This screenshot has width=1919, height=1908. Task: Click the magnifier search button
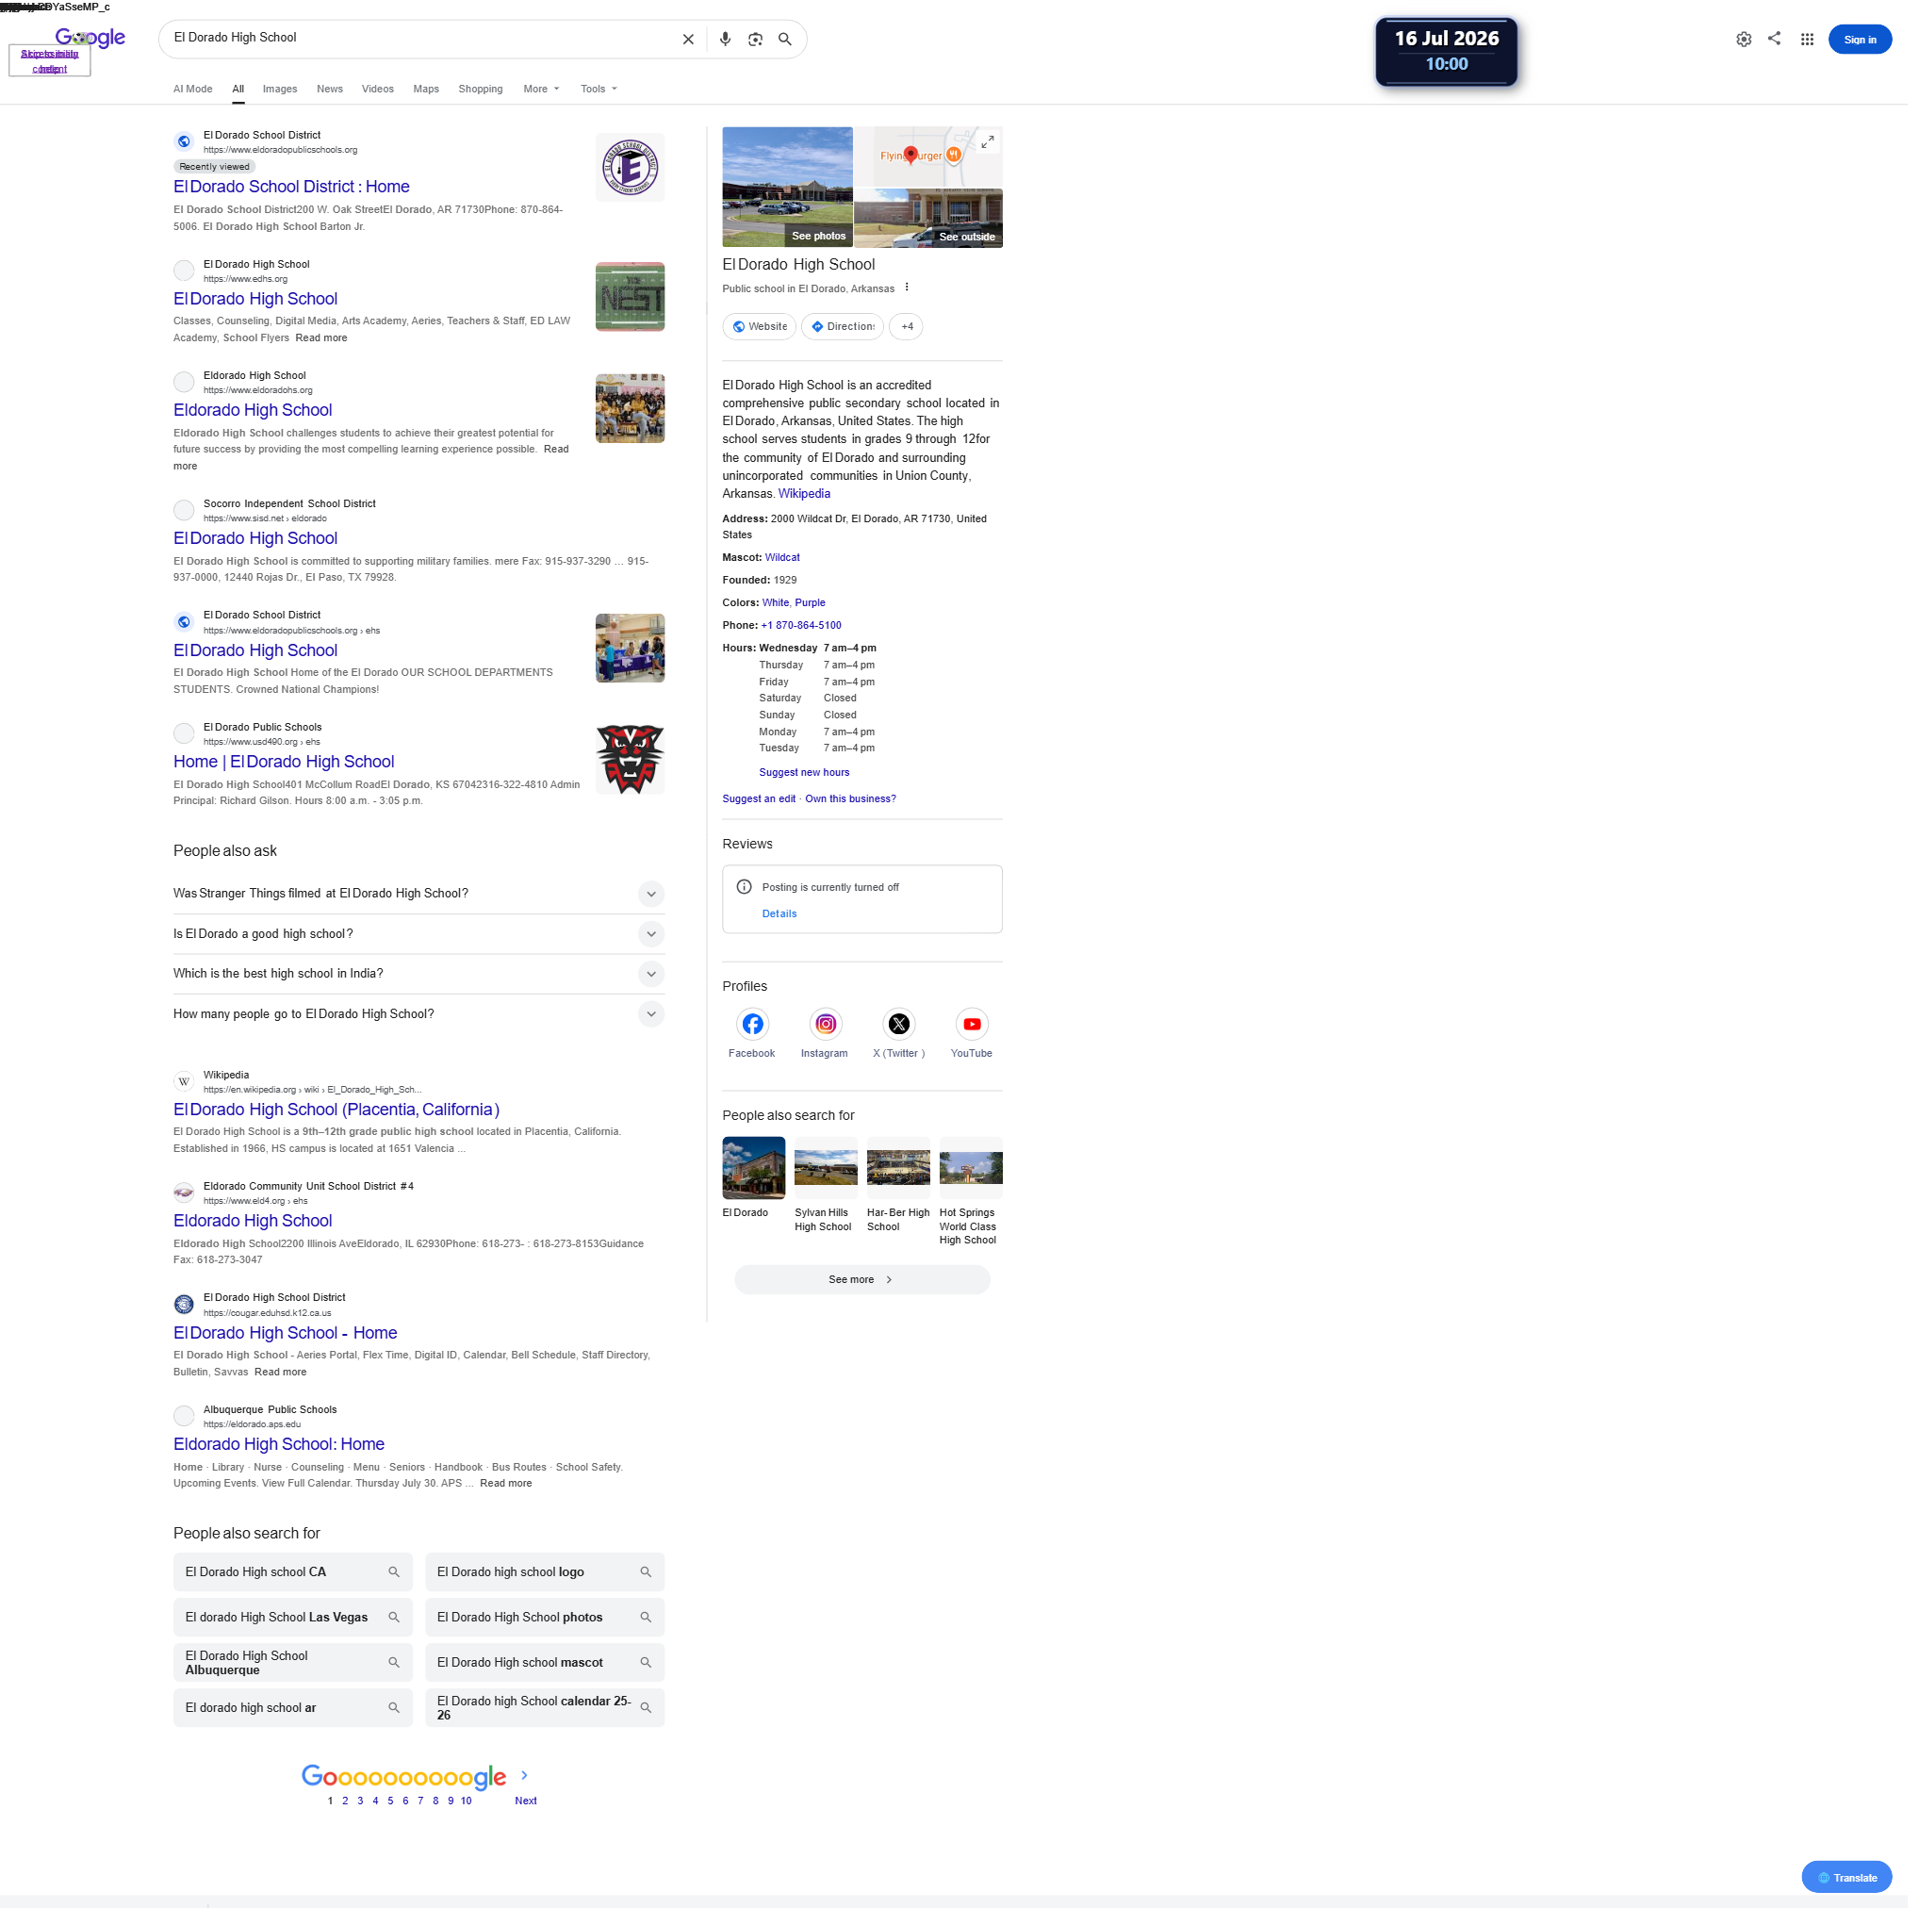[790, 40]
